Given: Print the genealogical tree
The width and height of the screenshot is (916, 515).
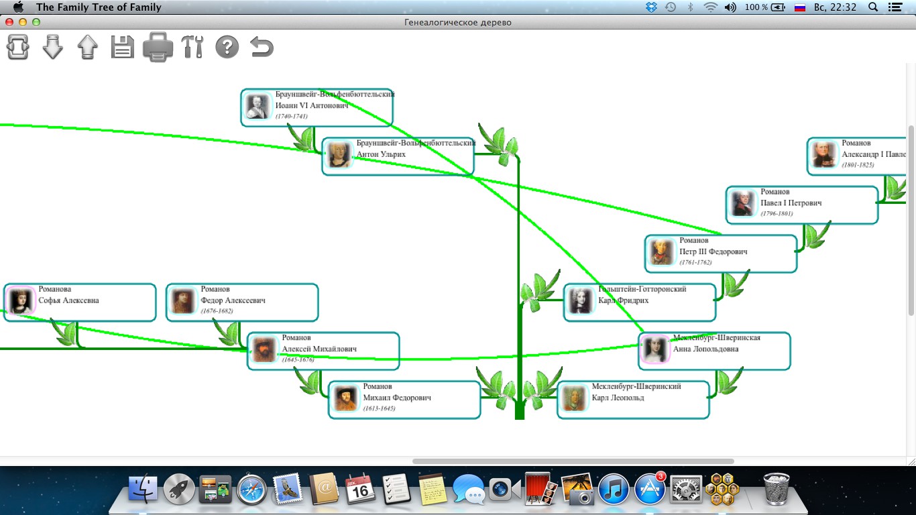Looking at the screenshot, I should coord(158,47).
